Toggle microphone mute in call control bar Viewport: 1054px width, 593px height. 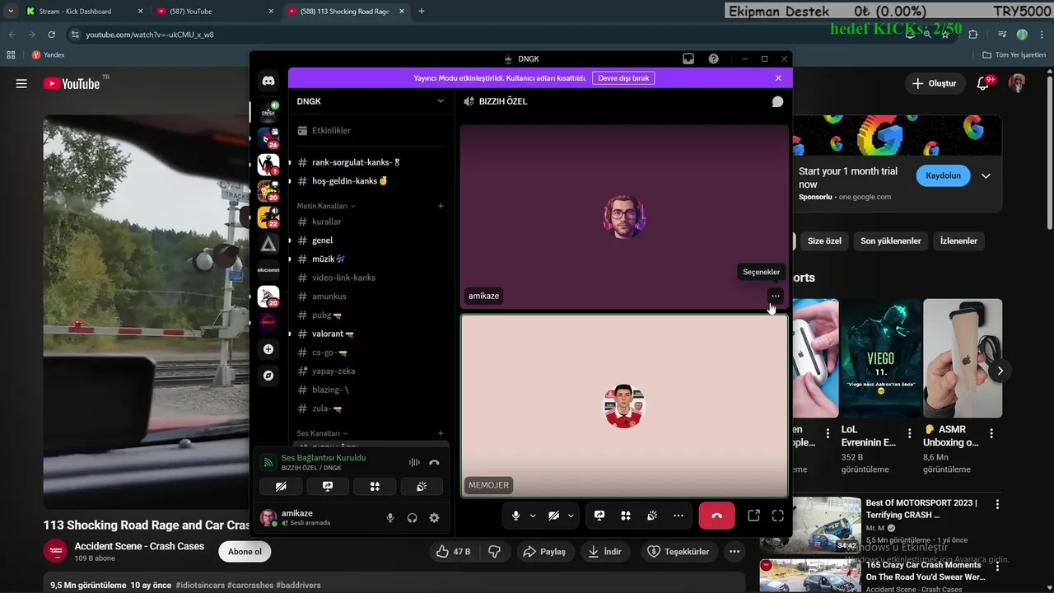516,516
